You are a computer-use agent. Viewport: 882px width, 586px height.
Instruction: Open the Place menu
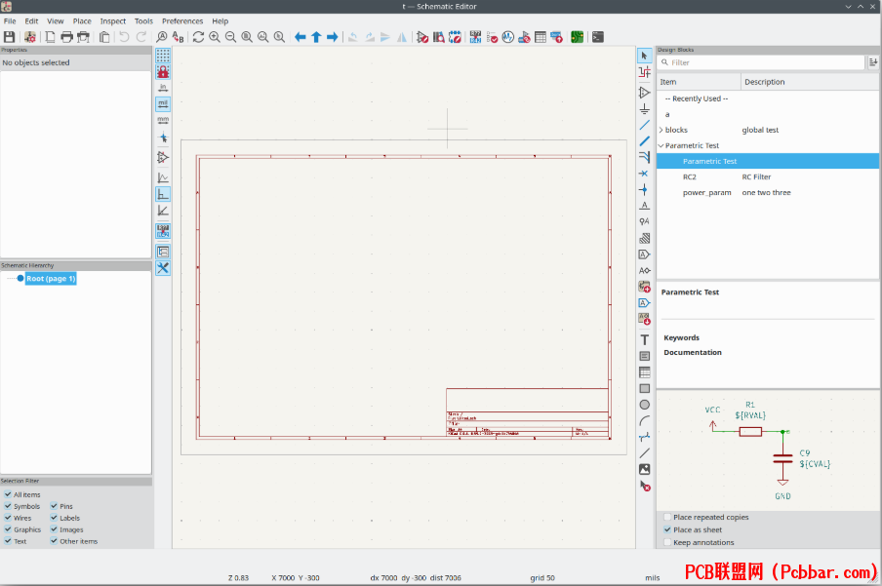pyautogui.click(x=82, y=20)
